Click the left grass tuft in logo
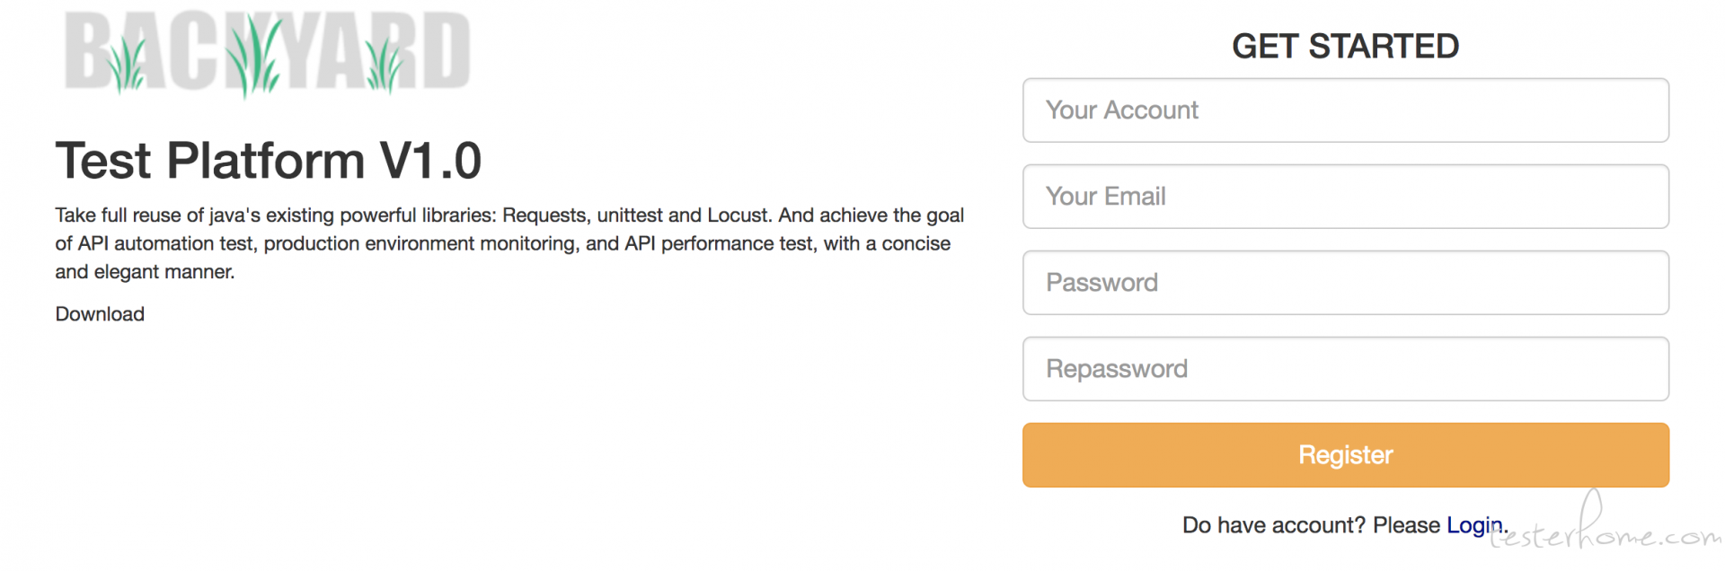Viewport: 1725px width, 571px height. [x=126, y=65]
